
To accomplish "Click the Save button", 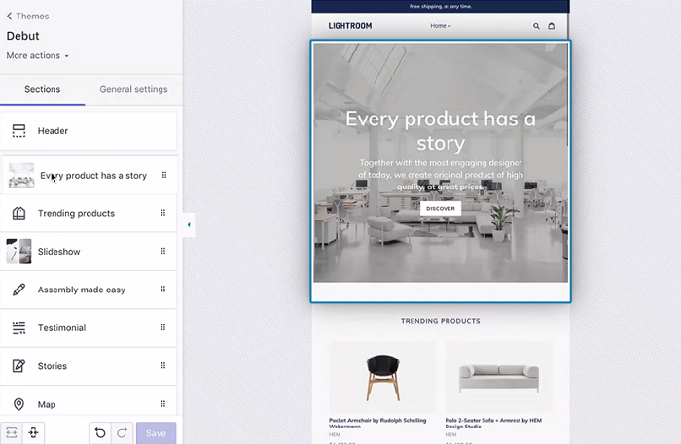I will [x=156, y=433].
